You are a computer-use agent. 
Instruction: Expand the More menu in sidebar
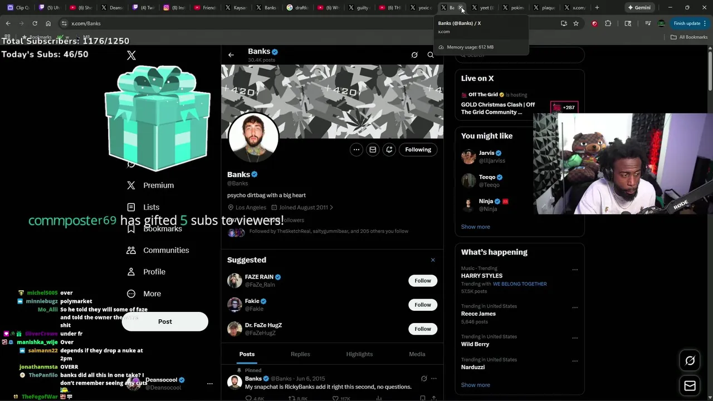[144, 294]
